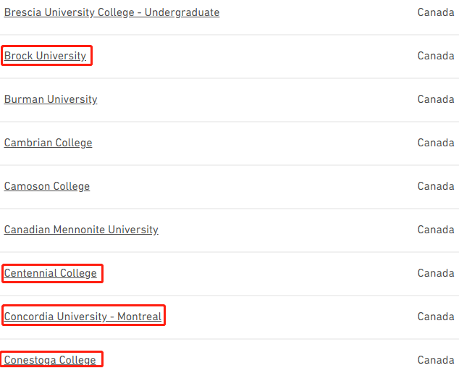Click Canada text in Centennial College row
The height and width of the screenshot is (368, 459).
[x=436, y=273]
